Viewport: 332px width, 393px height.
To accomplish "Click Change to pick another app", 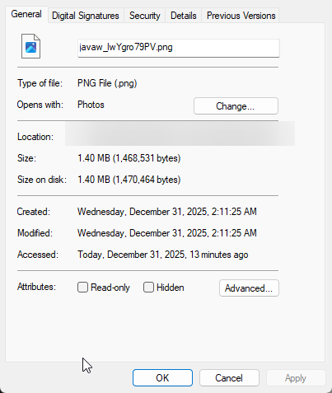I will pyautogui.click(x=236, y=106).
